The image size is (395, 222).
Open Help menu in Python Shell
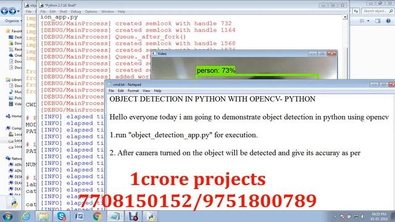click(x=122, y=12)
